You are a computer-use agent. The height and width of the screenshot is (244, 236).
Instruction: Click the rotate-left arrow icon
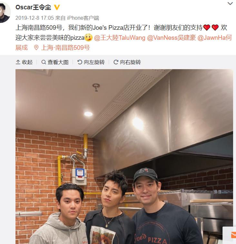point(80,62)
